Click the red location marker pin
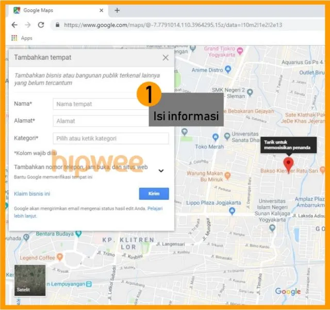The width and height of the screenshot is (330, 310). (288, 165)
